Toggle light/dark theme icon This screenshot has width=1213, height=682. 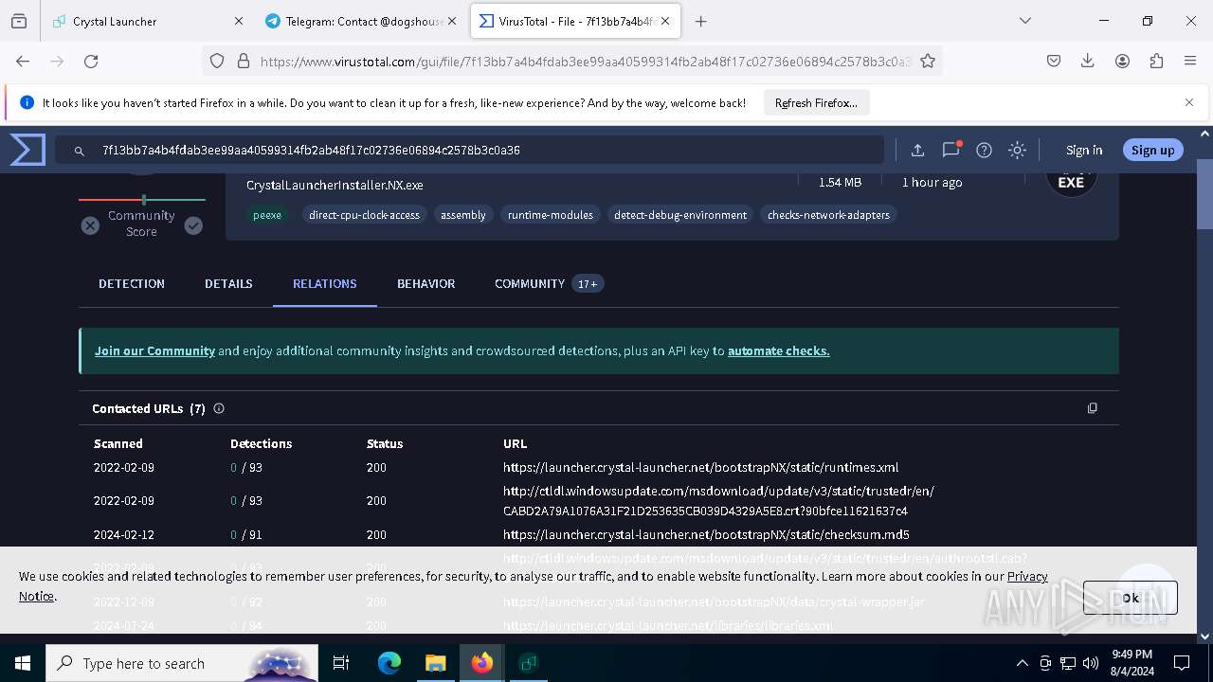point(1017,150)
